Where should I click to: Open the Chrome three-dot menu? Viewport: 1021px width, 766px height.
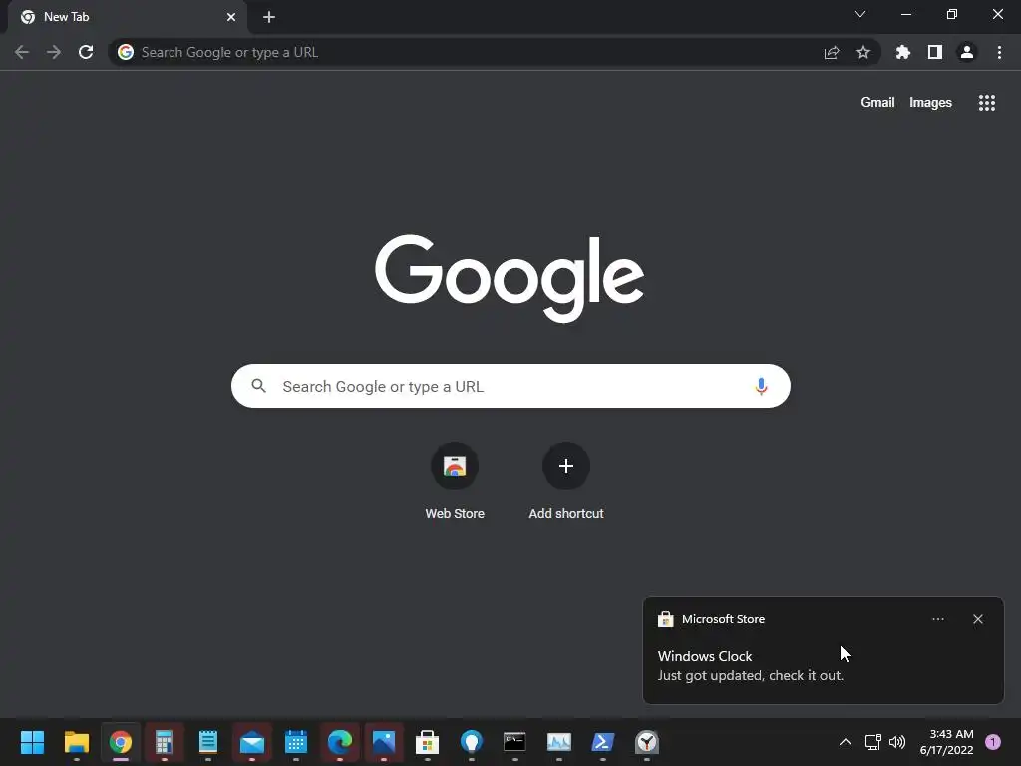click(999, 52)
